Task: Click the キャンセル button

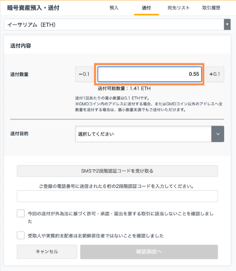Action: point(47,252)
